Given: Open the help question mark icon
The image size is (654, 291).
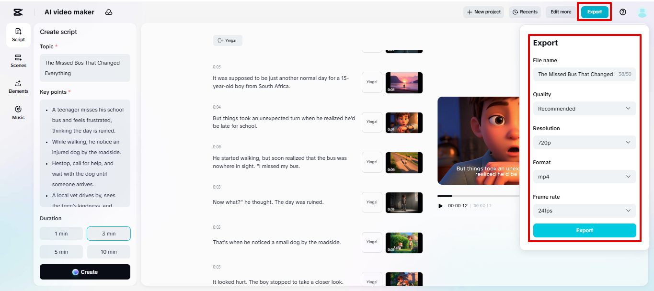Looking at the screenshot, I should [623, 11].
